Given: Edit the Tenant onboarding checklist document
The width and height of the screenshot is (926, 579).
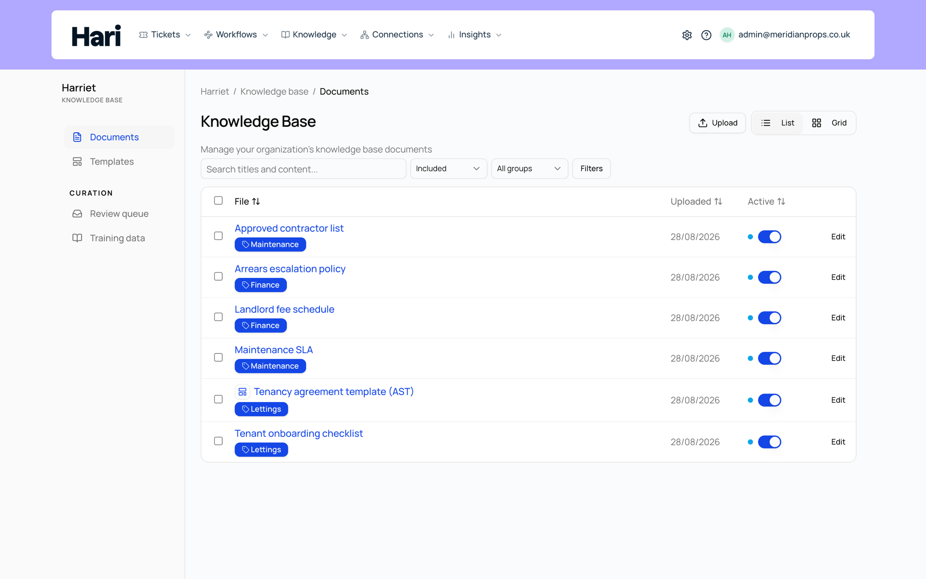Looking at the screenshot, I should (838, 442).
